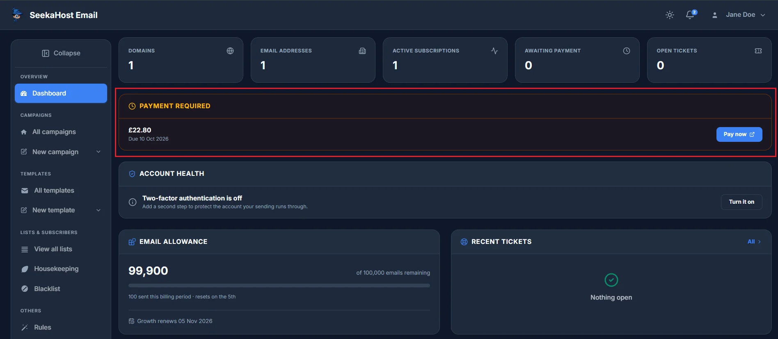Click the mailbox icon on Email Addresses card
778x339 pixels.
[x=362, y=51]
